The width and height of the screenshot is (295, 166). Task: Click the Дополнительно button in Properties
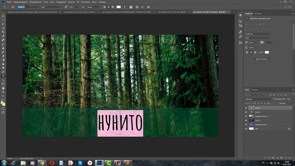click(x=262, y=59)
